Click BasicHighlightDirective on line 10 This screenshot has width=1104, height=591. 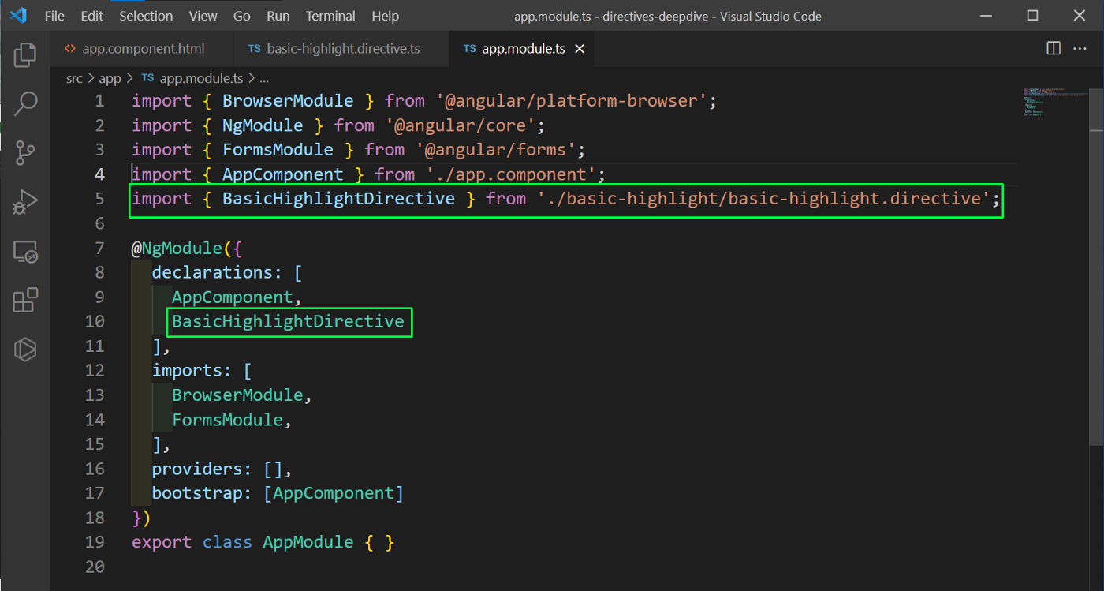[x=288, y=321]
